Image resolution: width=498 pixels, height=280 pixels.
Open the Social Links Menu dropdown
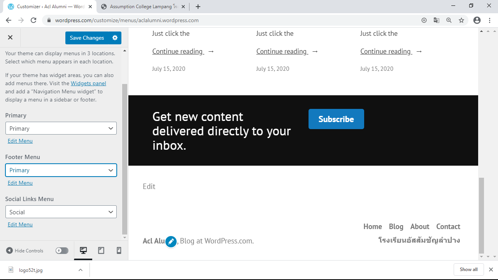click(61, 212)
